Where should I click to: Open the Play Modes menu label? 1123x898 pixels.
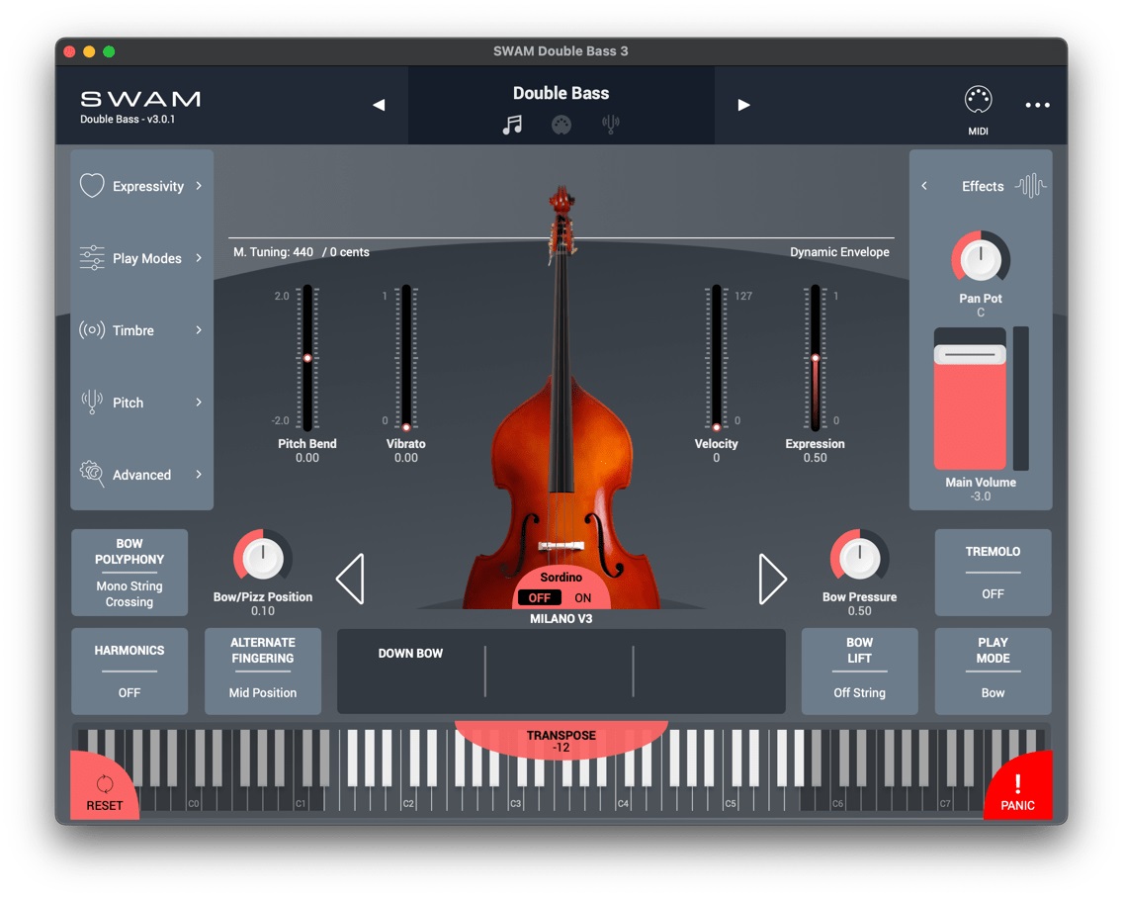pos(147,259)
